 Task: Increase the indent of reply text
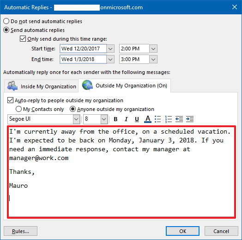point(190,119)
